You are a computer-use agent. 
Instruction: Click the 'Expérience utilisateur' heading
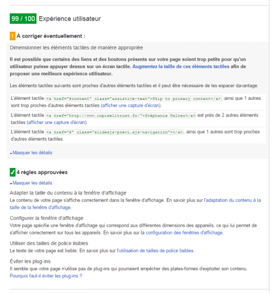tap(70, 19)
